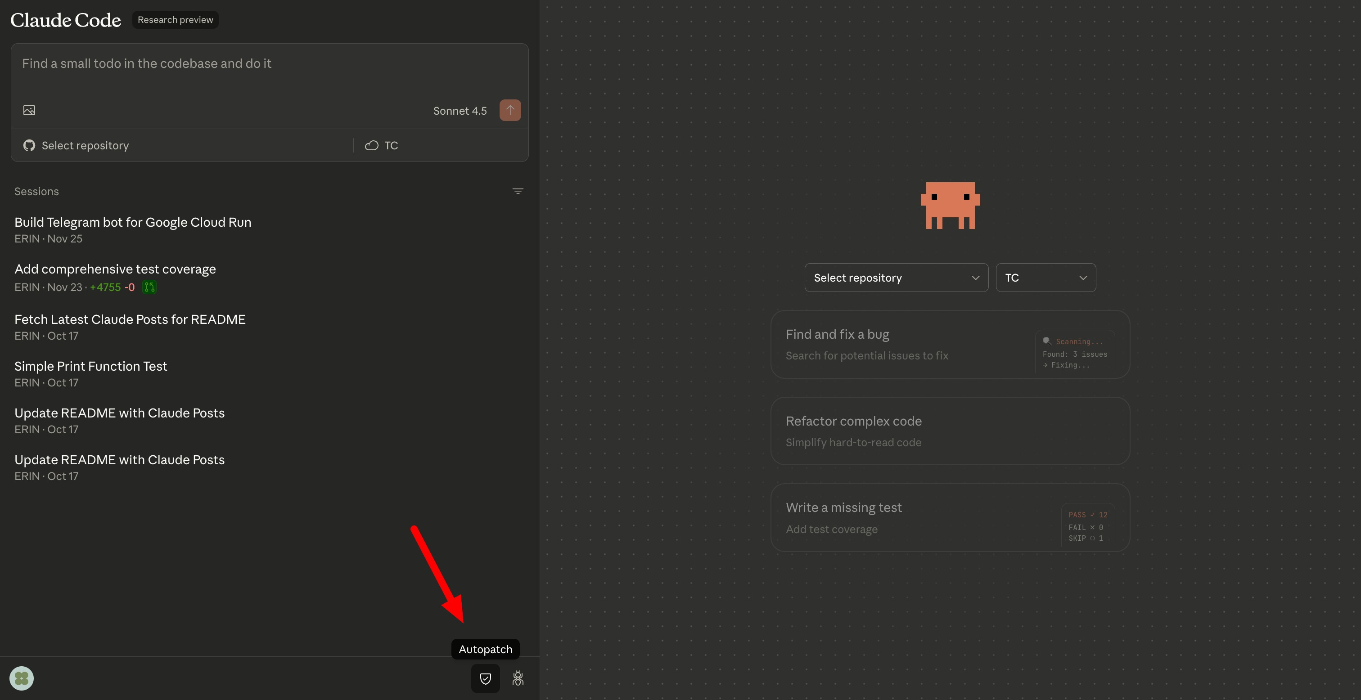Click the cloud icon next to TC
Screen dimensions: 1361x700
pyautogui.click(x=371, y=146)
